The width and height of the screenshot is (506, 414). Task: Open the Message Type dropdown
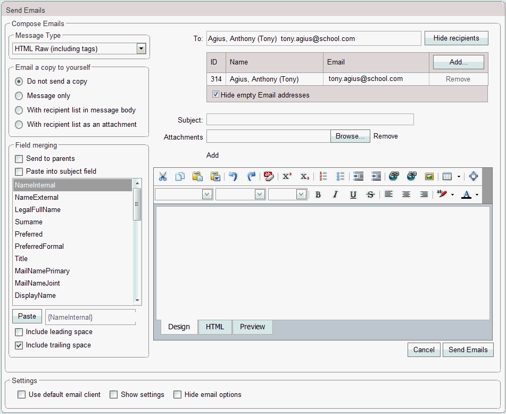(x=141, y=49)
